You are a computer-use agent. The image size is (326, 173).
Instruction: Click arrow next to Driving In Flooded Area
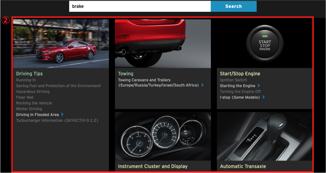pos(62,114)
